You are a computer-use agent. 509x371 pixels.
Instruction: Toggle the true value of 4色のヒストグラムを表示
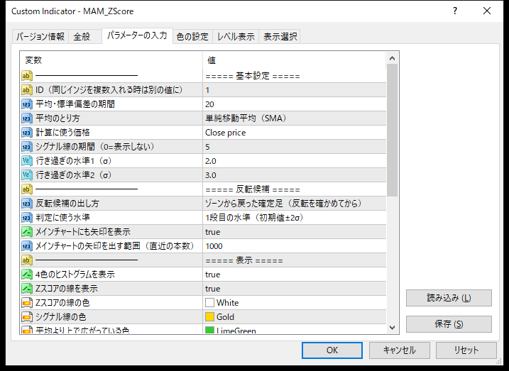tap(295, 275)
